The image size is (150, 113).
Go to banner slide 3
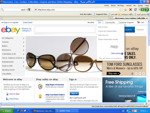tap(140, 74)
